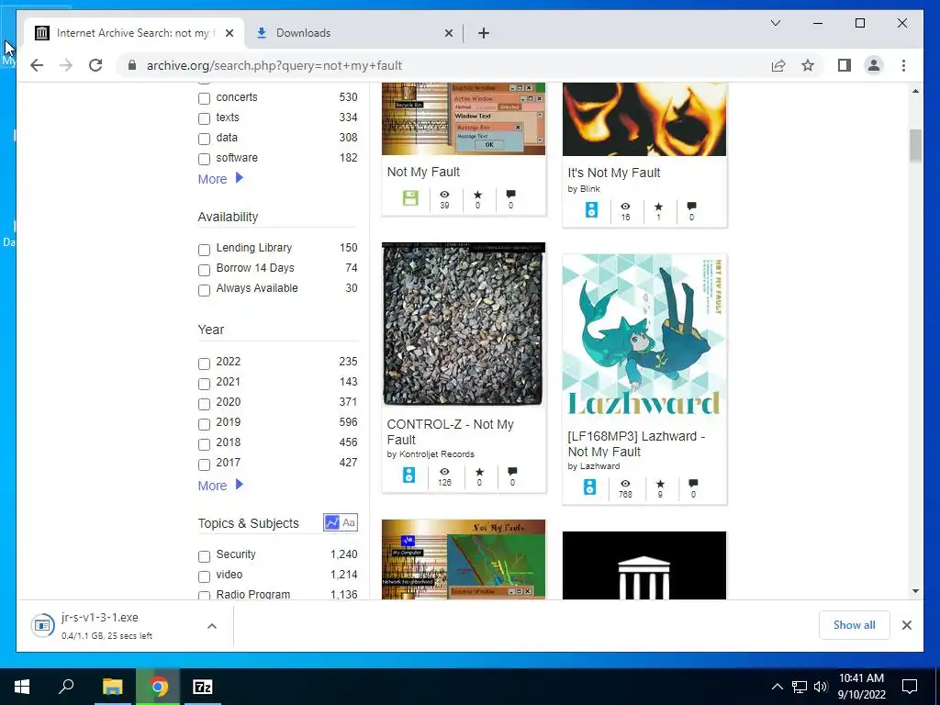Show hidden system tray icons
The width and height of the screenshot is (940, 705).
[777, 687]
